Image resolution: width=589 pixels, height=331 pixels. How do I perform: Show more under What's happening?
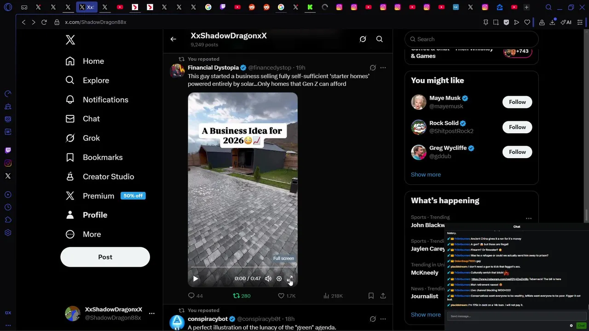(426, 315)
